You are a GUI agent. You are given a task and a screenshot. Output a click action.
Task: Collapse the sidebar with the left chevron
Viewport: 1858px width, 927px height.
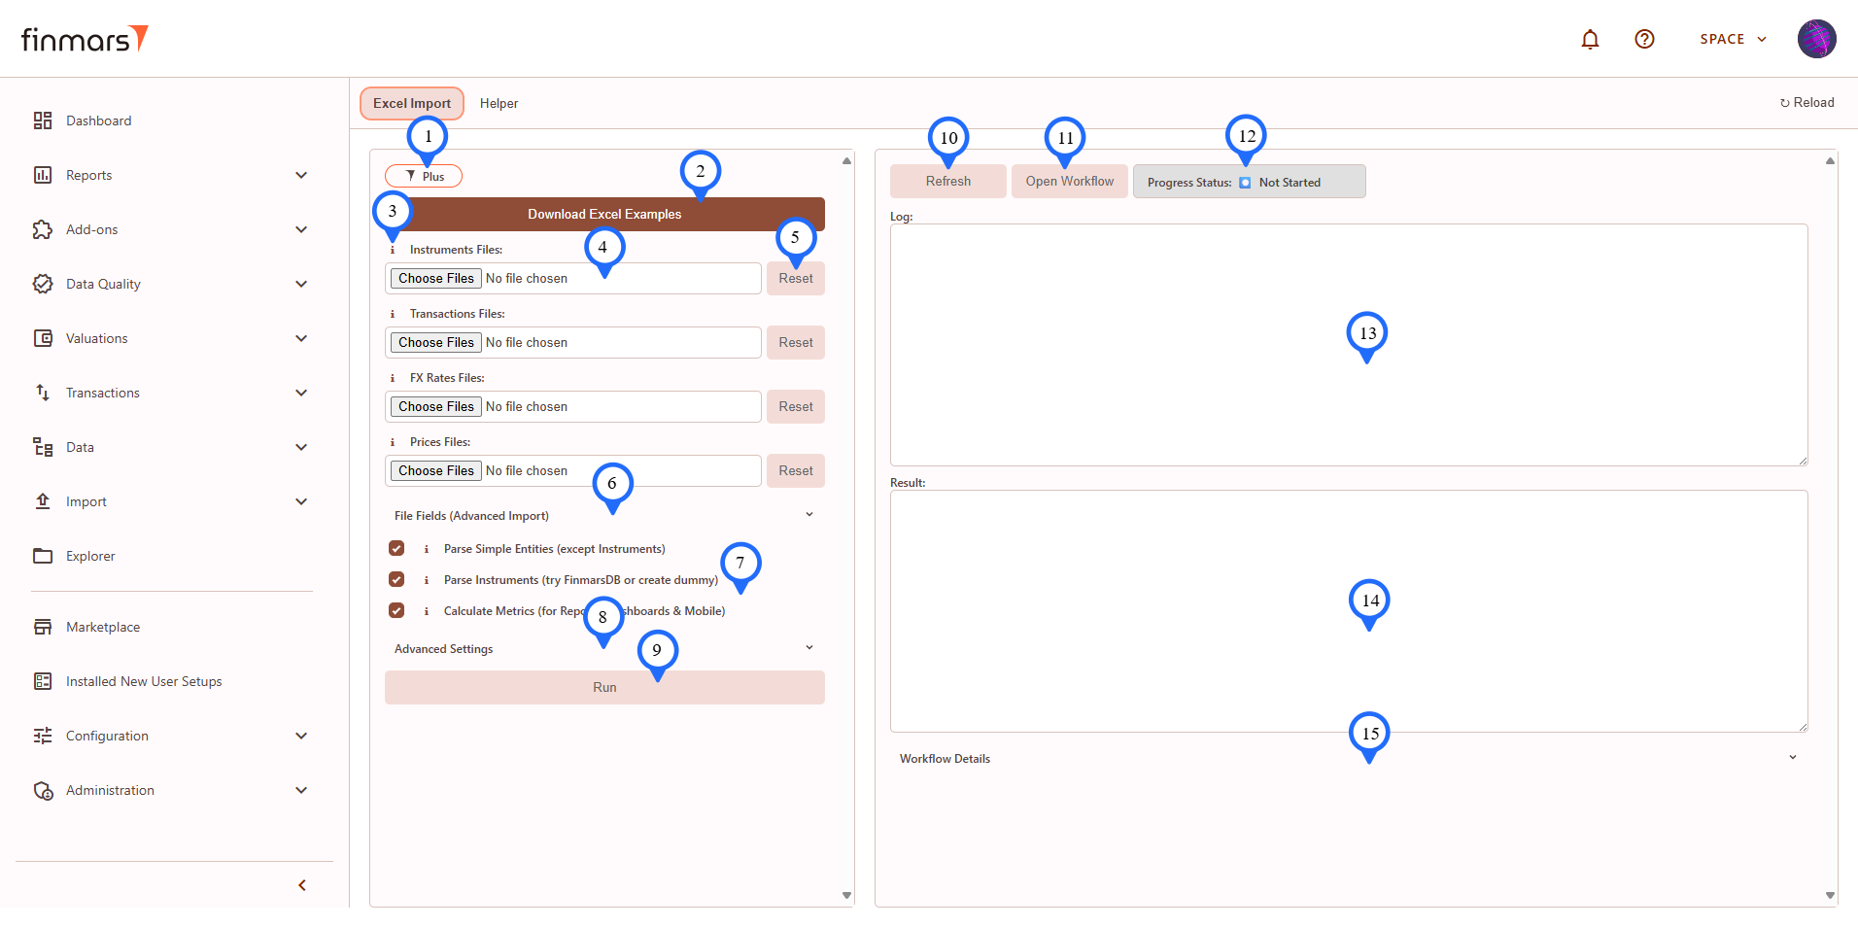[x=302, y=885]
